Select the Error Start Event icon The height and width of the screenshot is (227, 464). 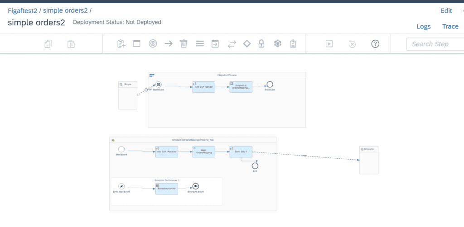click(x=121, y=186)
